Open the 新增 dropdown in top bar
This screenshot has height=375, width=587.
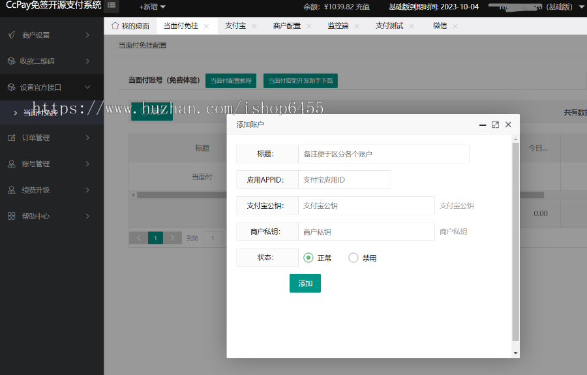click(x=154, y=7)
